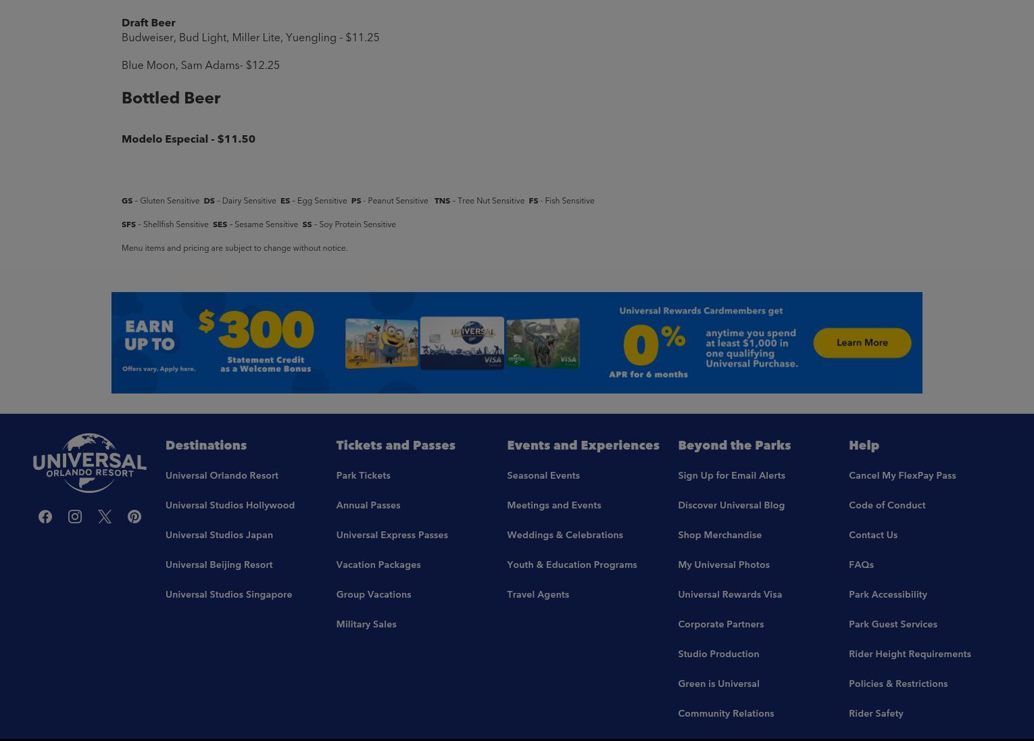The height and width of the screenshot is (741, 1034).
Task: Click the Universal globe Visa card image
Action: point(462,343)
